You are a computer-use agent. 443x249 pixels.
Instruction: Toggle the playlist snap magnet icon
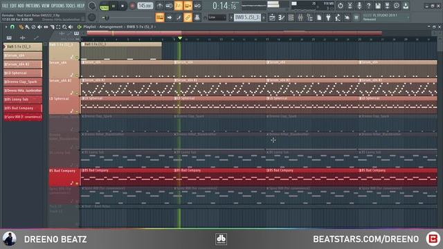tap(12, 27)
